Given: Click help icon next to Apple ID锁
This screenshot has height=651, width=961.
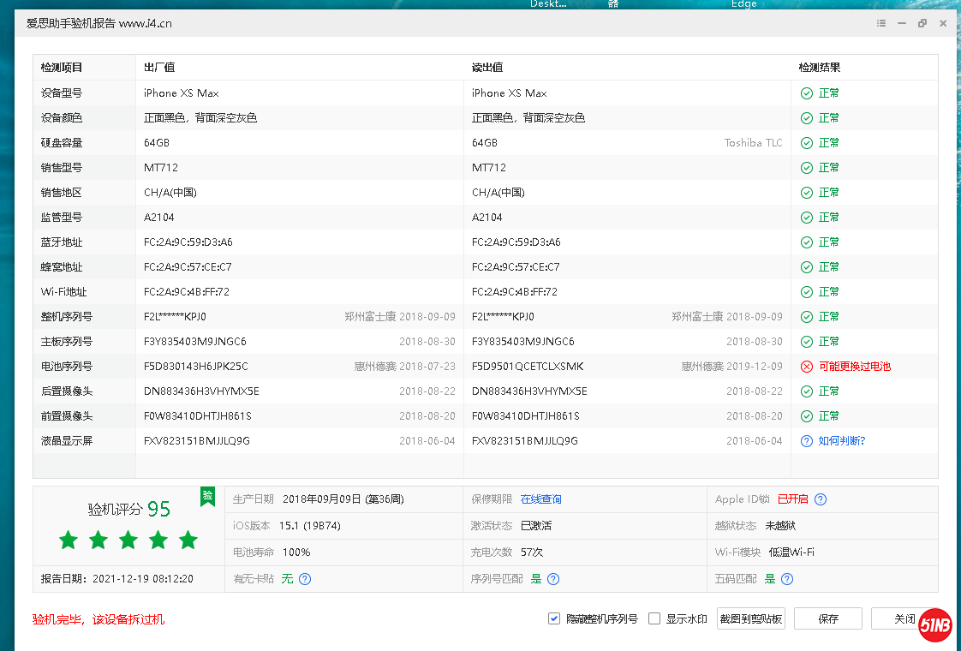Looking at the screenshot, I should tap(821, 499).
